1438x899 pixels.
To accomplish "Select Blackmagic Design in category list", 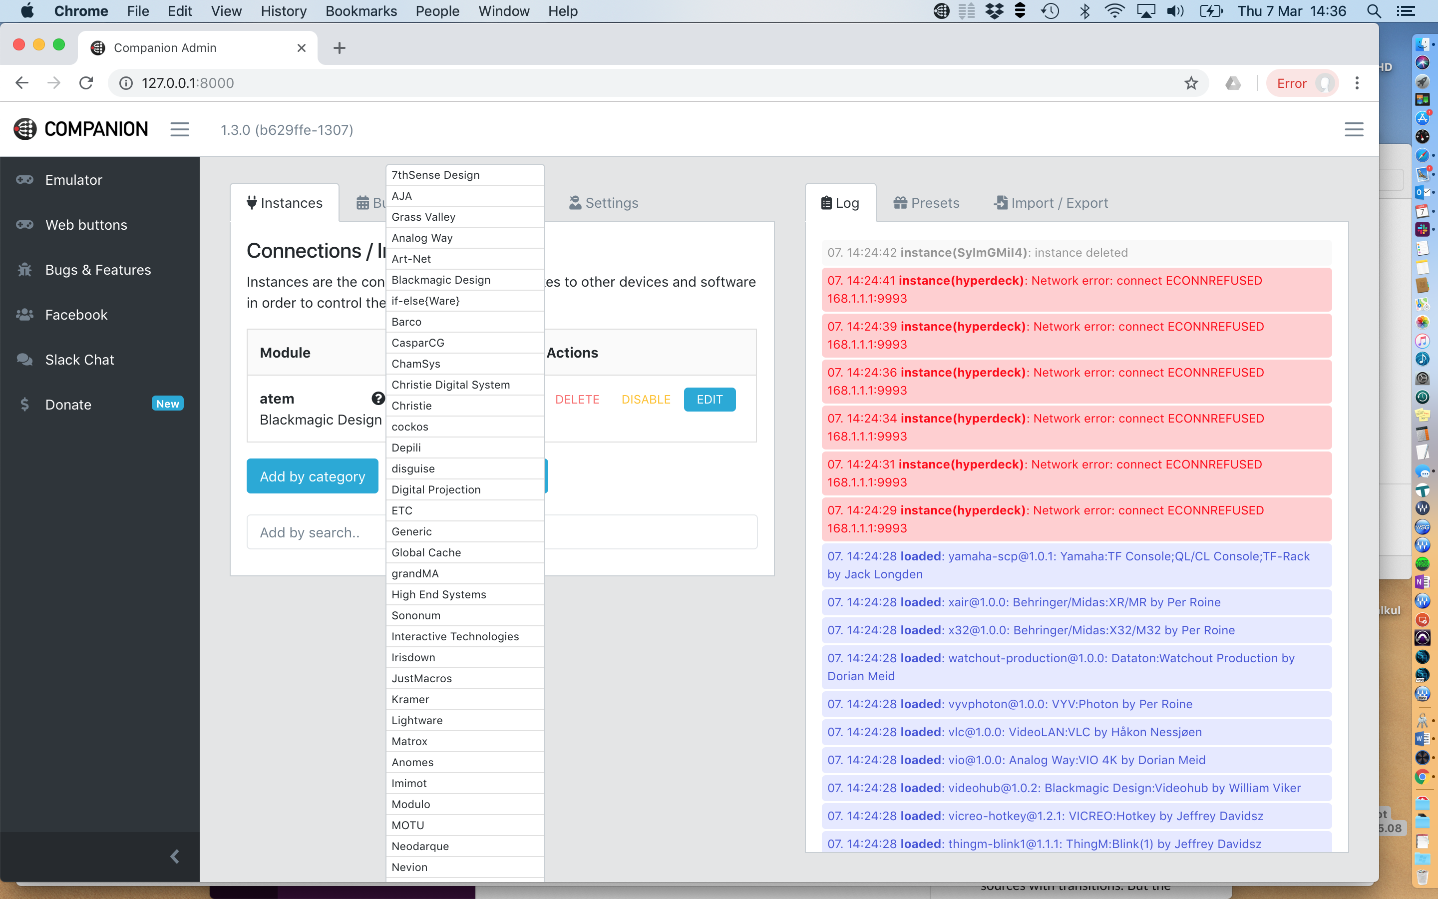I will [441, 280].
